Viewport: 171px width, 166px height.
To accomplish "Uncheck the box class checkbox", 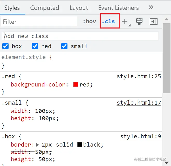I will pos(5,46).
